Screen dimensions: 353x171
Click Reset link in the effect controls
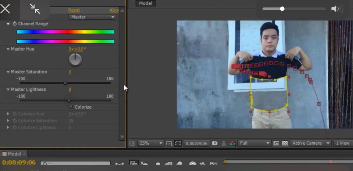[74, 10]
